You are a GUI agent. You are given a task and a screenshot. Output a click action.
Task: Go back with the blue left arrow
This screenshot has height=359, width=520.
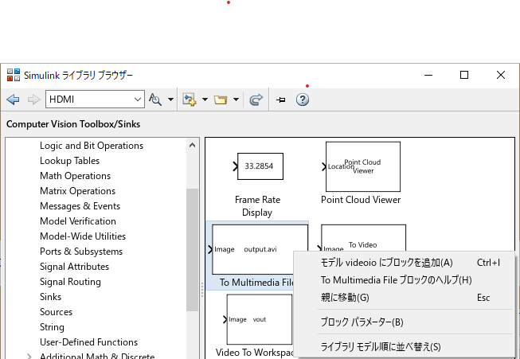(13, 100)
